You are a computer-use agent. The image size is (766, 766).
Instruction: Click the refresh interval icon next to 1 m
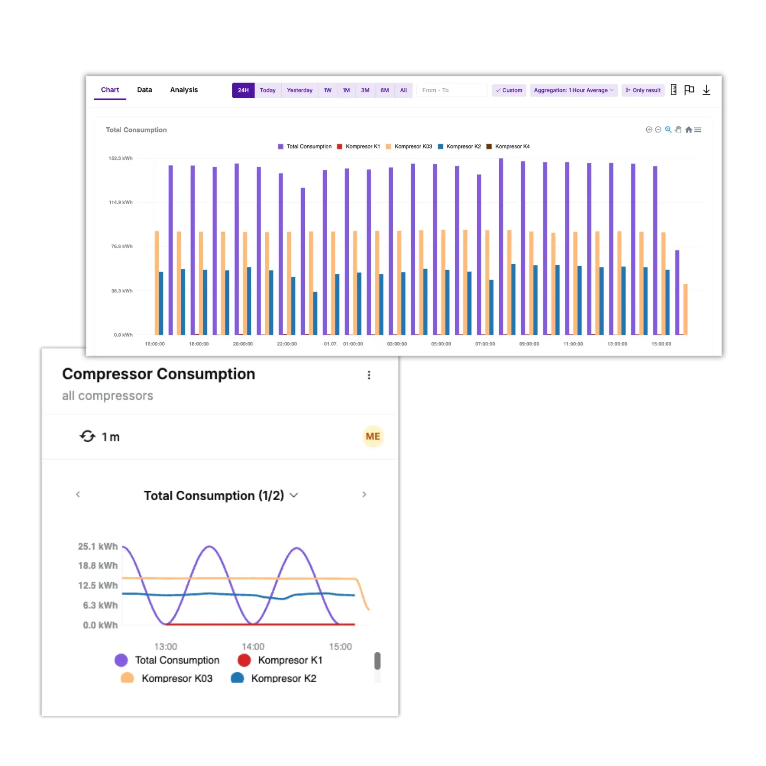coord(87,436)
